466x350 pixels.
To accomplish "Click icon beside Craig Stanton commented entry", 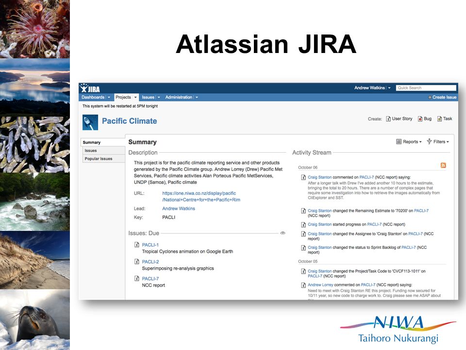I will pos(303,177).
